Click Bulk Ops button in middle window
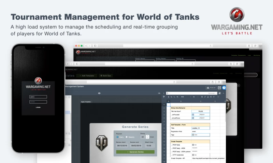The height and width of the screenshot is (163, 273). [x=106, y=76]
